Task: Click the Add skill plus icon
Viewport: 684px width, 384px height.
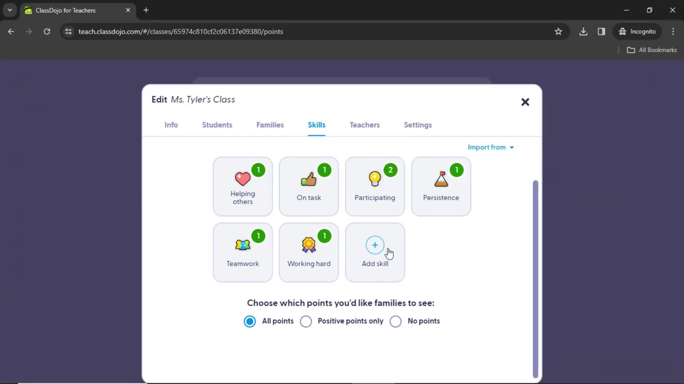Action: point(375,245)
